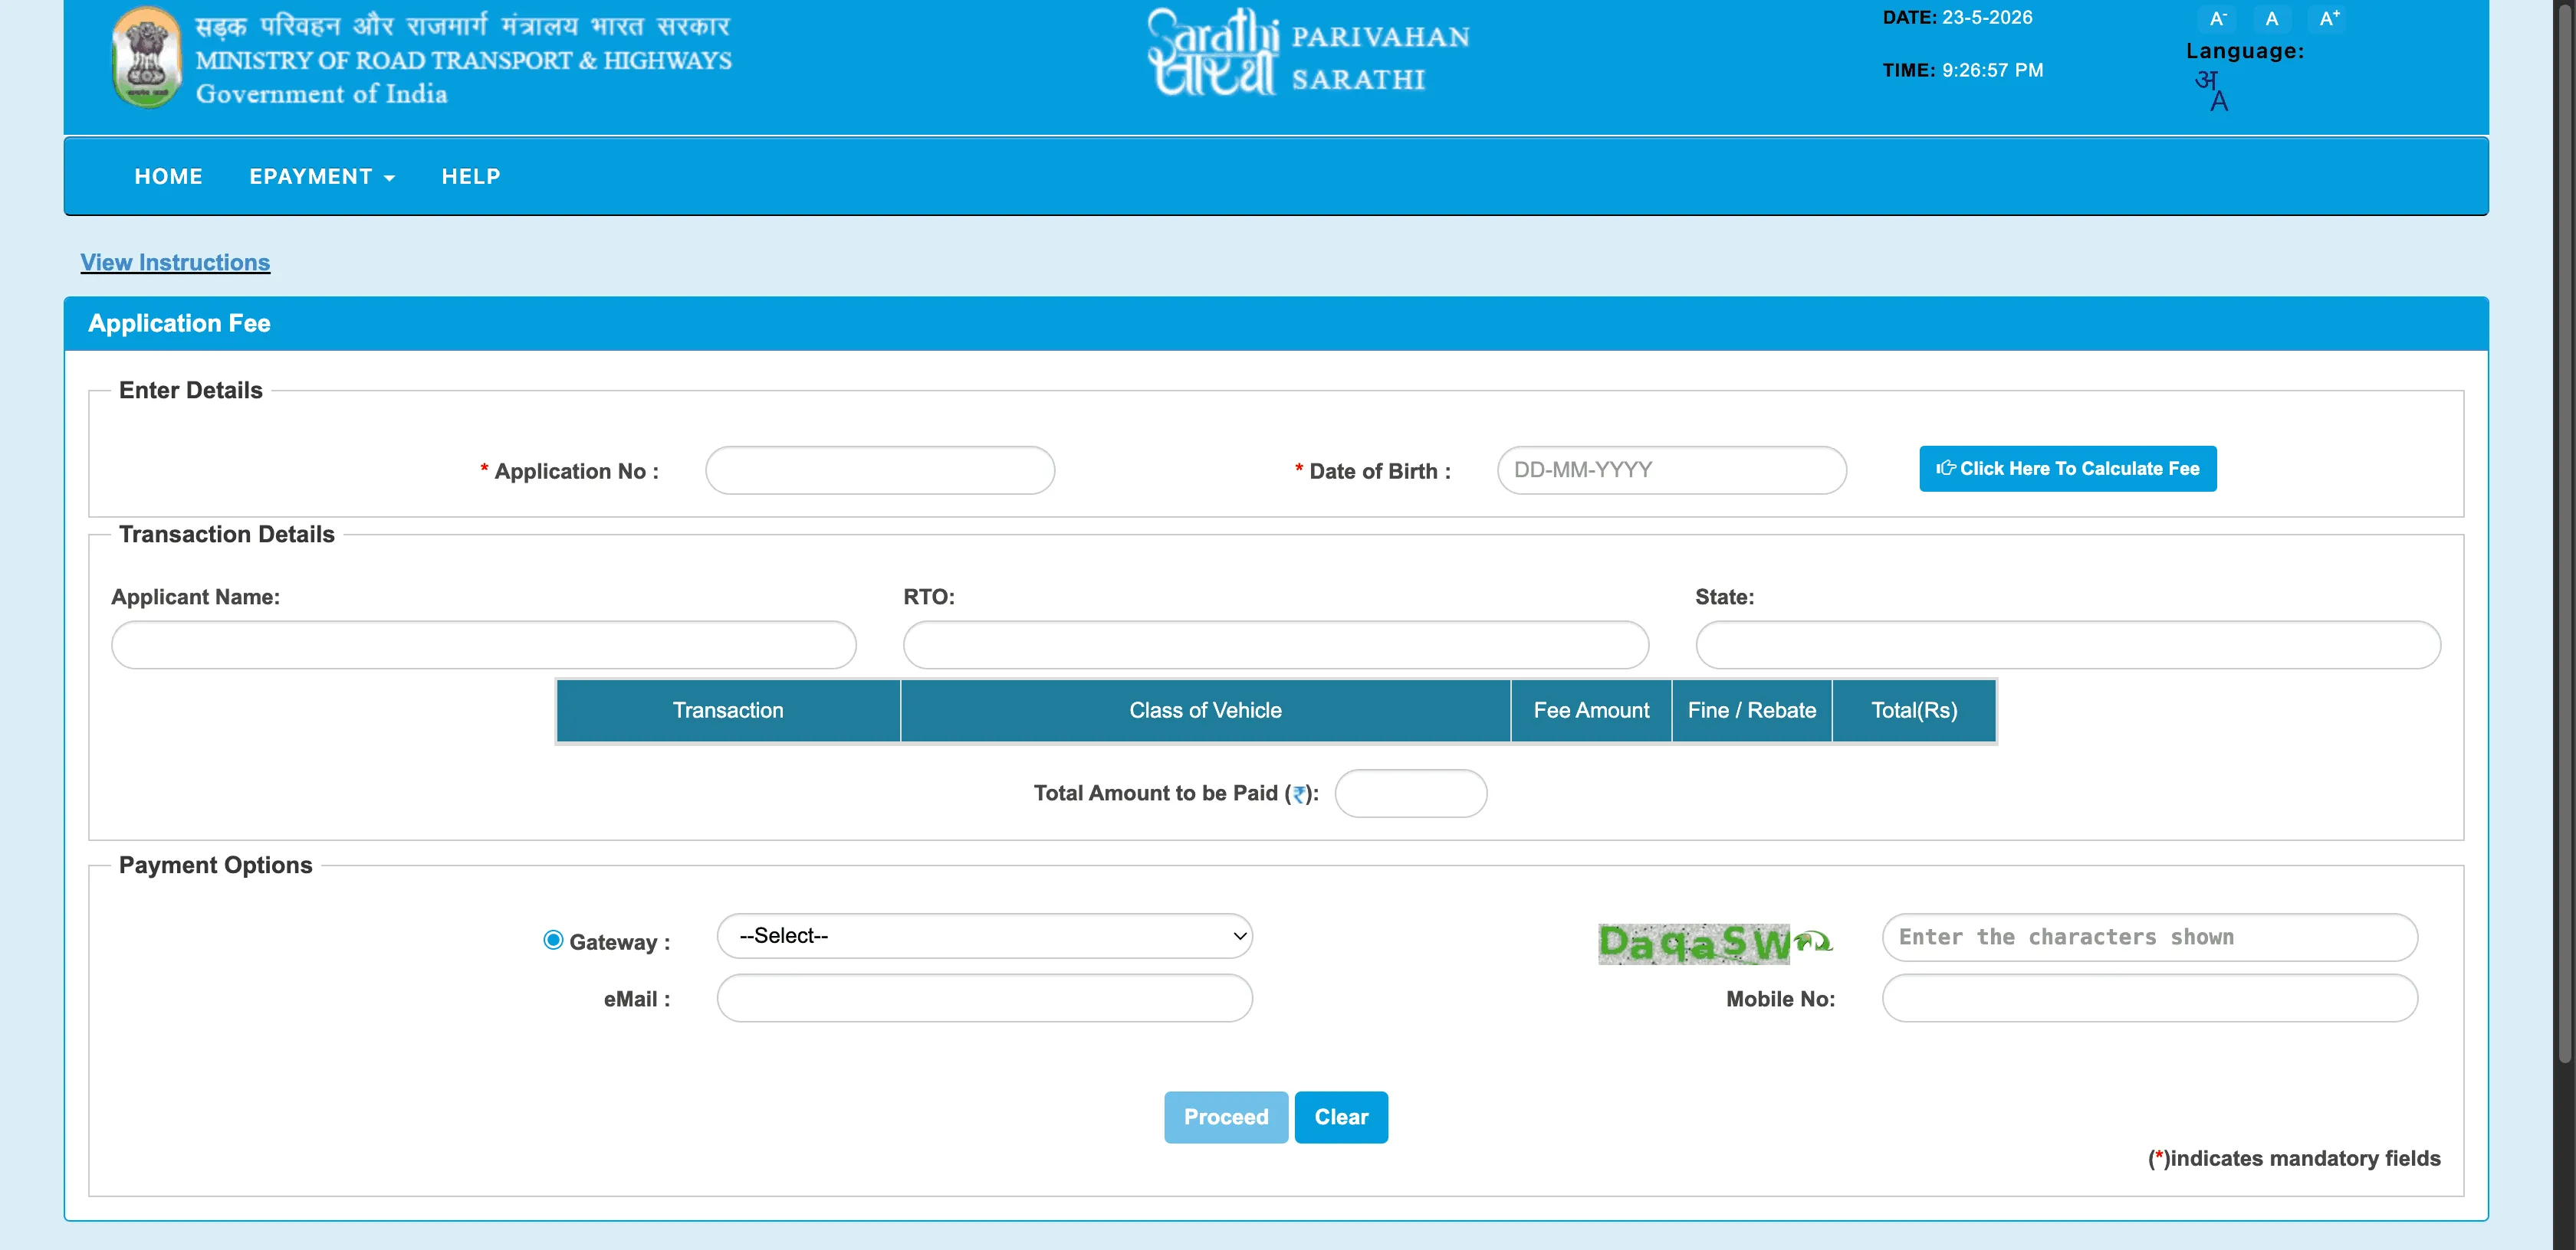Viewport: 2576px width, 1250px height.
Task: Focus the eMail input field
Action: (x=985, y=998)
